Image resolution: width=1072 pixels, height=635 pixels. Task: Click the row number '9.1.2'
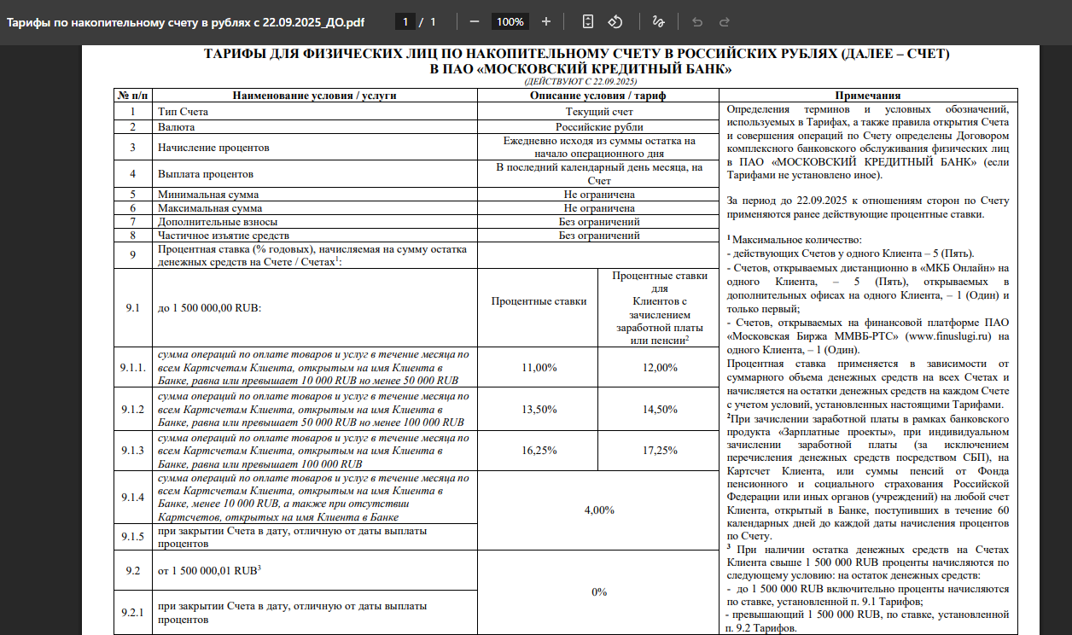click(132, 410)
